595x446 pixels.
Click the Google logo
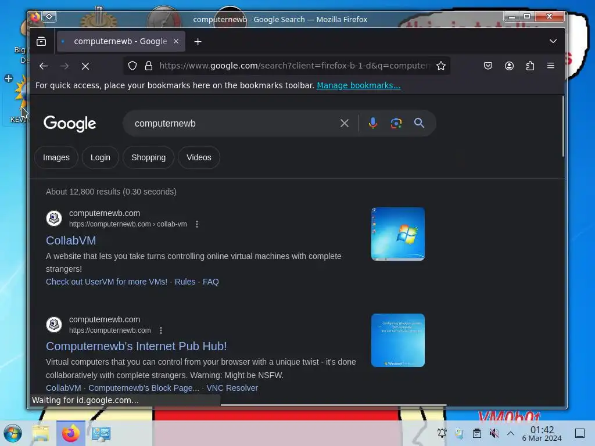[x=70, y=124]
